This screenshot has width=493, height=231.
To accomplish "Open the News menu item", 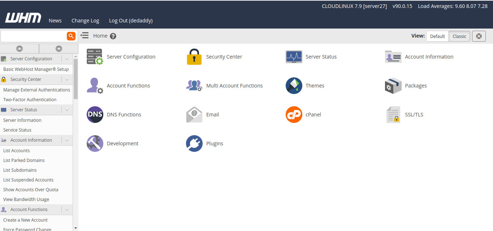I will [x=55, y=21].
